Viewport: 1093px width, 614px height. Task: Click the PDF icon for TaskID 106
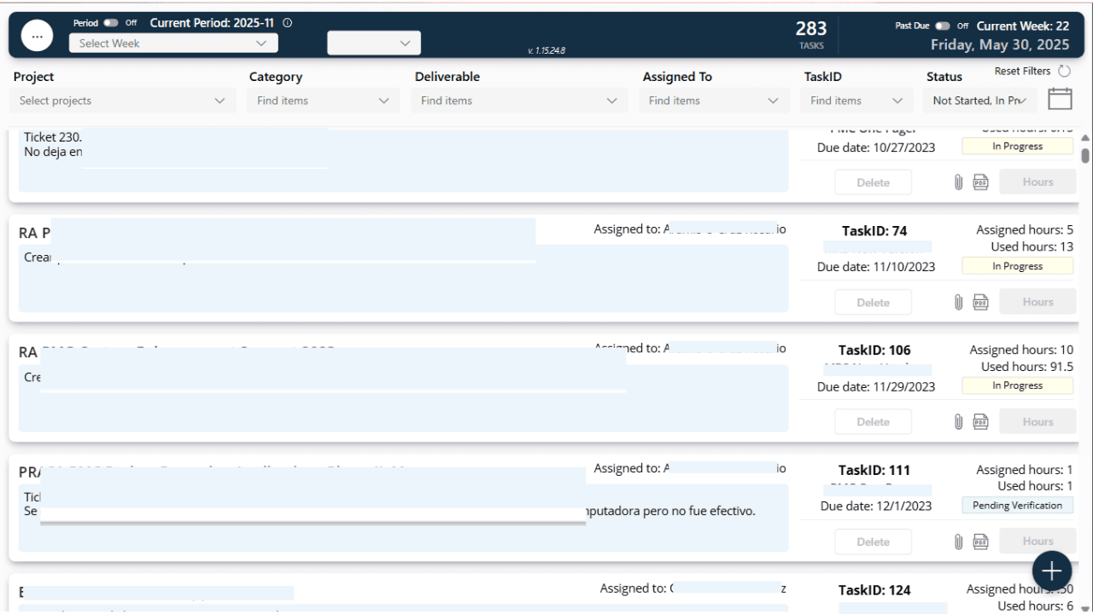point(979,421)
